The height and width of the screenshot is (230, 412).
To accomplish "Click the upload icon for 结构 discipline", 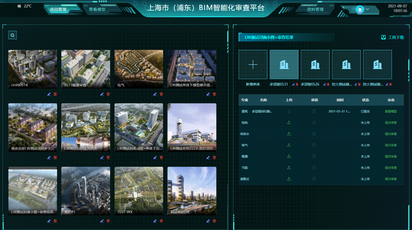I will pyautogui.click(x=289, y=122).
